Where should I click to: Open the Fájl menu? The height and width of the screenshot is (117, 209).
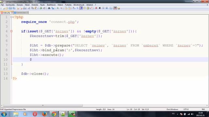(x=2, y=5)
